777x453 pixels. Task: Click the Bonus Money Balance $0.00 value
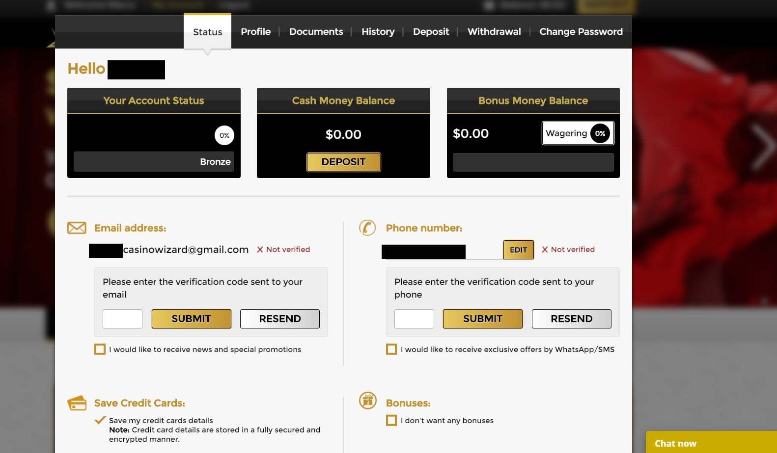(471, 133)
